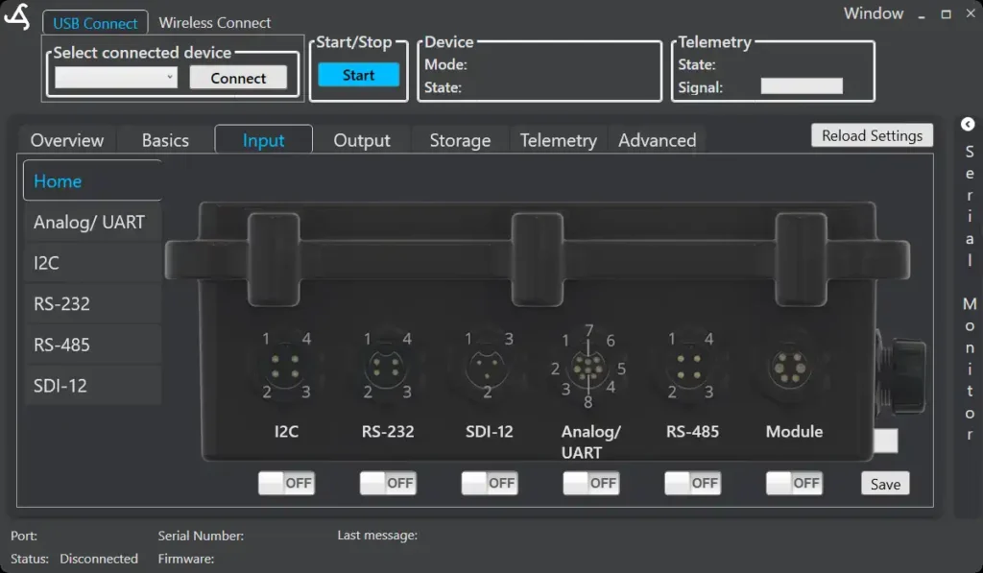This screenshot has height=573, width=983.
Task: Save the input port settings
Action: 885,484
